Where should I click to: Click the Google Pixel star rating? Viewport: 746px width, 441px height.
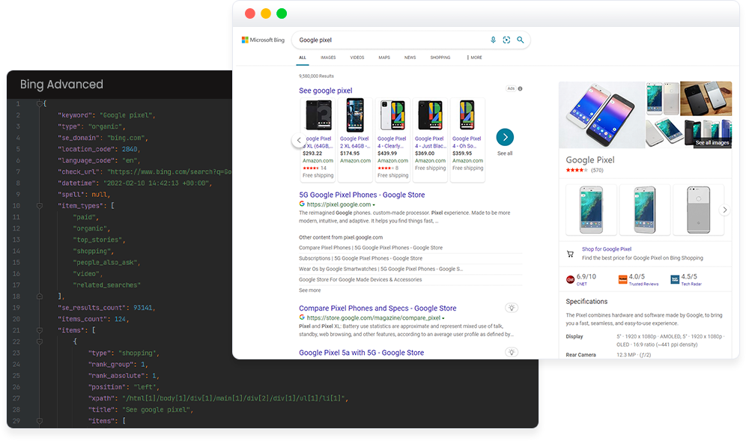pos(577,170)
